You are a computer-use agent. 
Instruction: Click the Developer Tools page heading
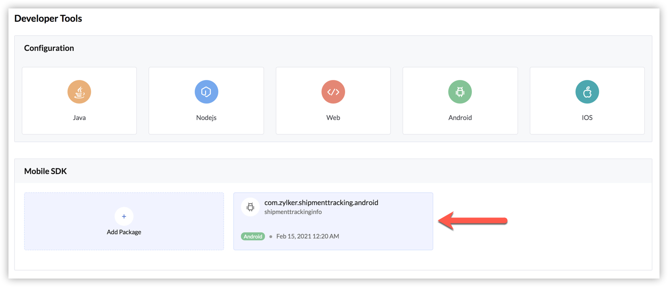(x=48, y=19)
